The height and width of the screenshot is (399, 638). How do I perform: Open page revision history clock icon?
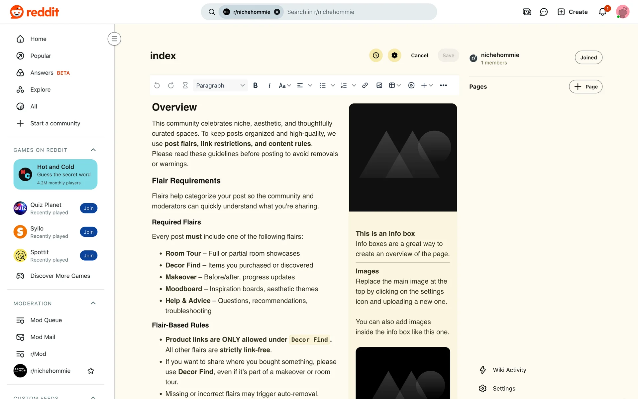coord(376,56)
